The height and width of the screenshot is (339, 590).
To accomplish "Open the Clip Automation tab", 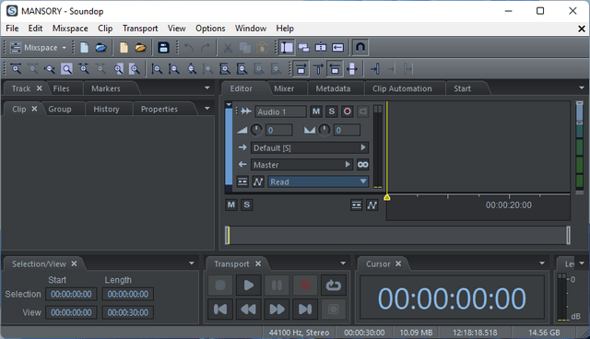I will 402,88.
